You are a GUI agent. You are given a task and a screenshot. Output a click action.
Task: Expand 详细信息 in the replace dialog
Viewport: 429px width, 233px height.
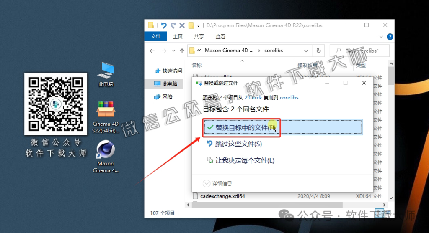[217, 184]
